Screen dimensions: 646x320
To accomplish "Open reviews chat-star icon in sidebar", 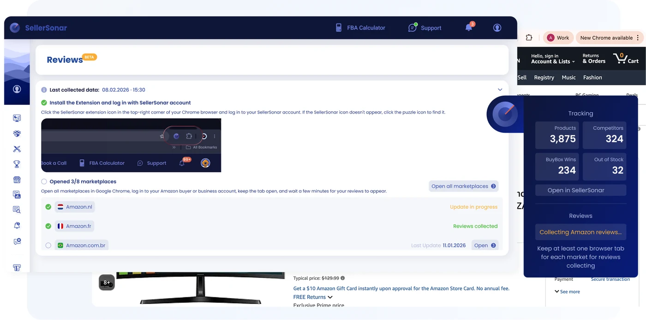I will tap(17, 241).
